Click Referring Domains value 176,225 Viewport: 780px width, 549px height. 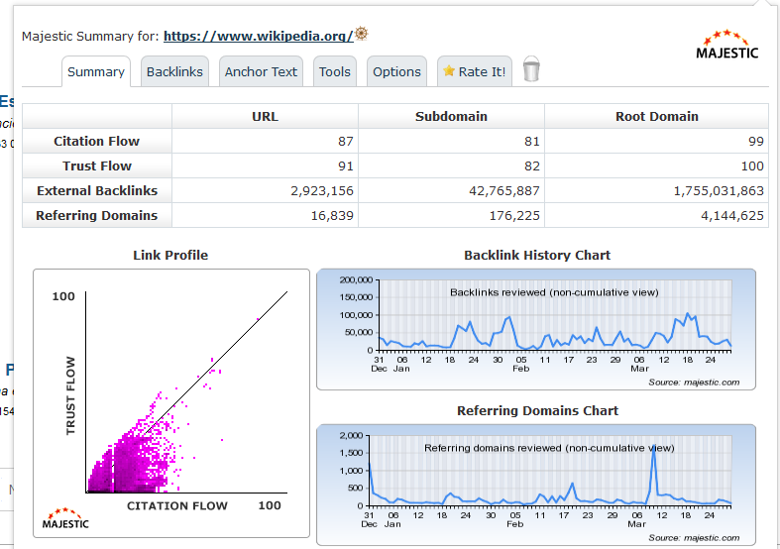click(514, 216)
